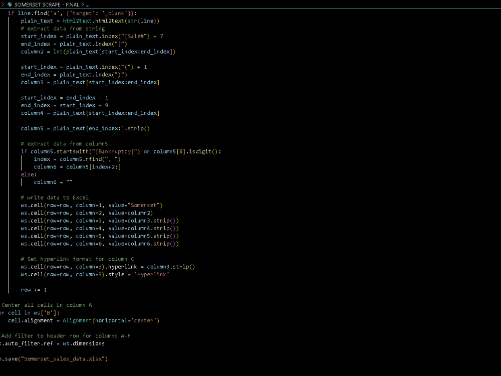Click the ws.cell line with value=column2
501x376 pixels.
pyautogui.click(x=87, y=213)
